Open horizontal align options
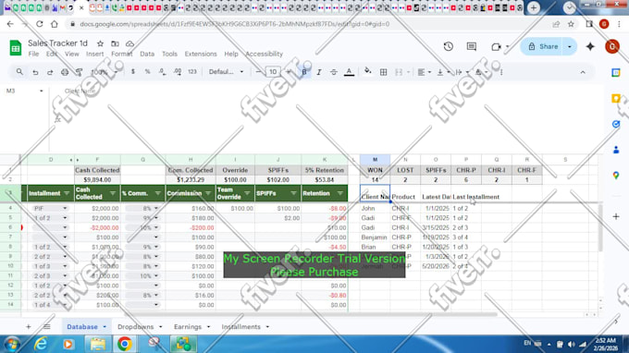This screenshot has width=629, height=353. [424, 72]
